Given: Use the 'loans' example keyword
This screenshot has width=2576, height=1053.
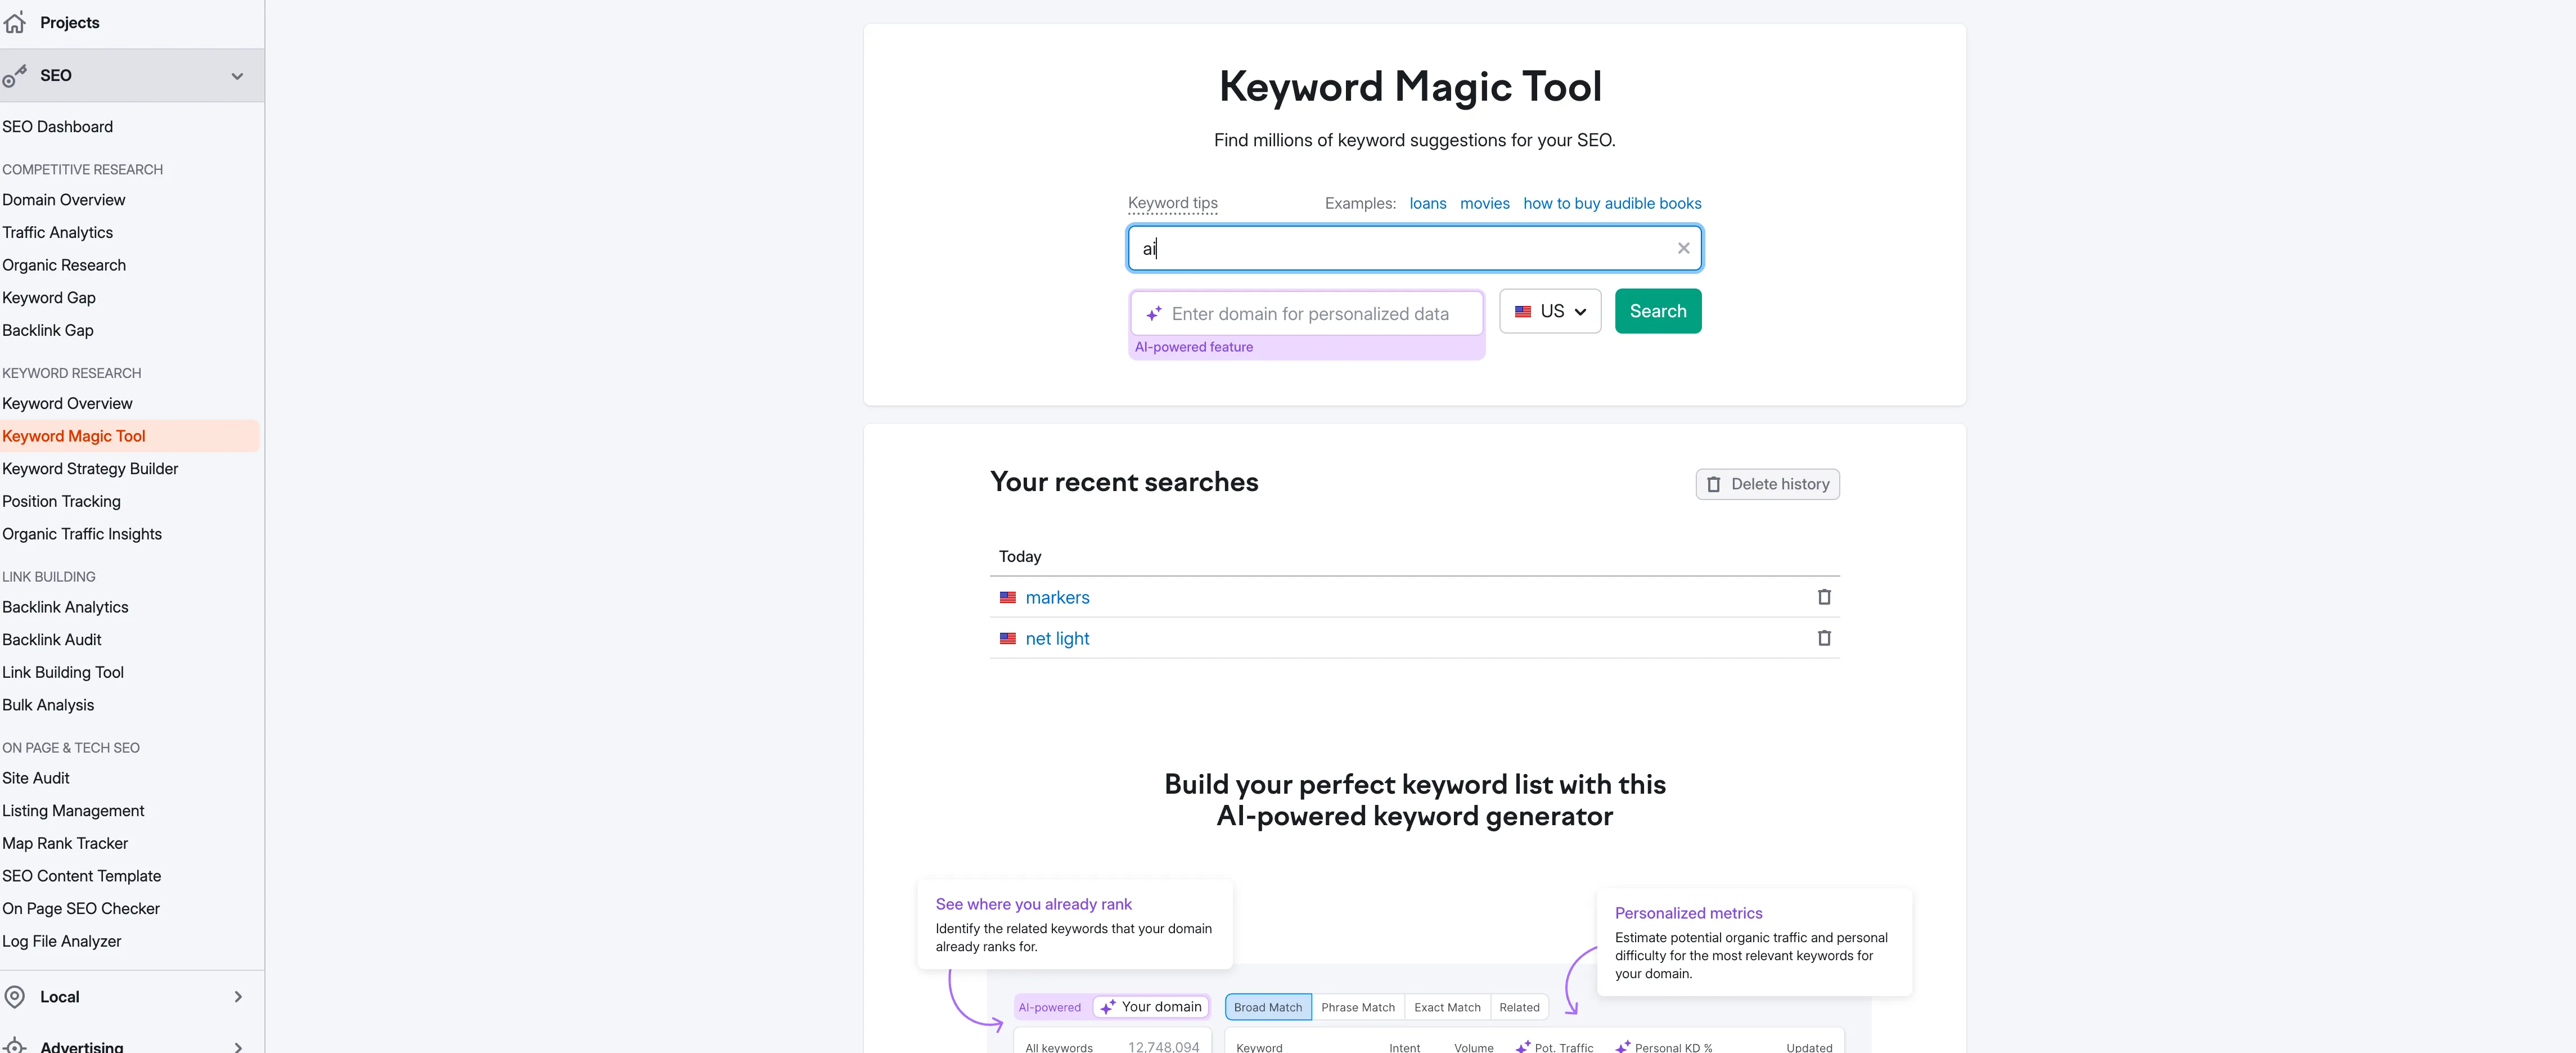Looking at the screenshot, I should [1428, 204].
